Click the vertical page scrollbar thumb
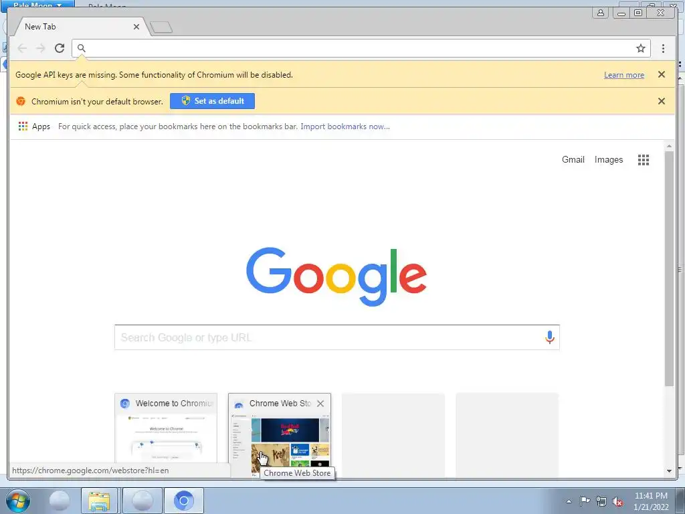Image resolution: width=685 pixels, height=514 pixels. (x=669, y=269)
